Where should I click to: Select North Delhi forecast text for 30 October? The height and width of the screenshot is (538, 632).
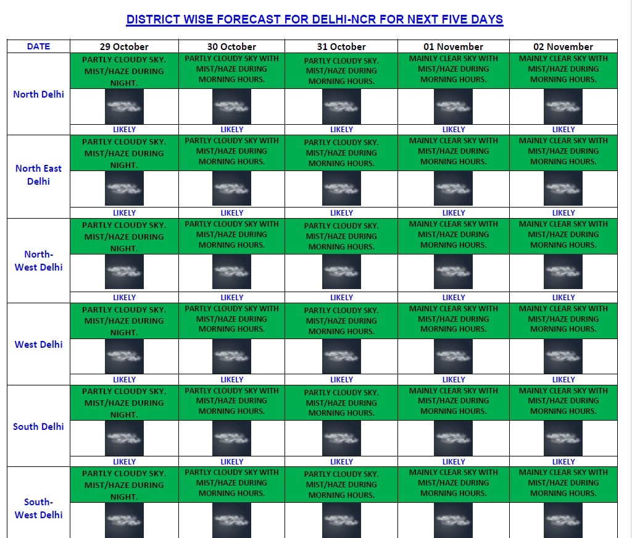[x=231, y=69]
